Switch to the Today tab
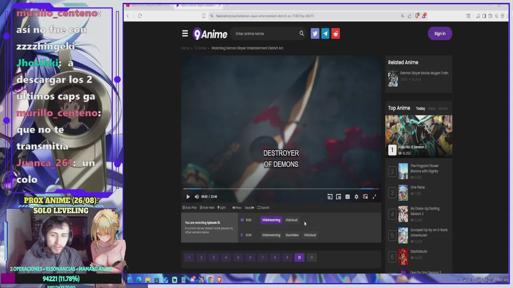 click(x=420, y=108)
